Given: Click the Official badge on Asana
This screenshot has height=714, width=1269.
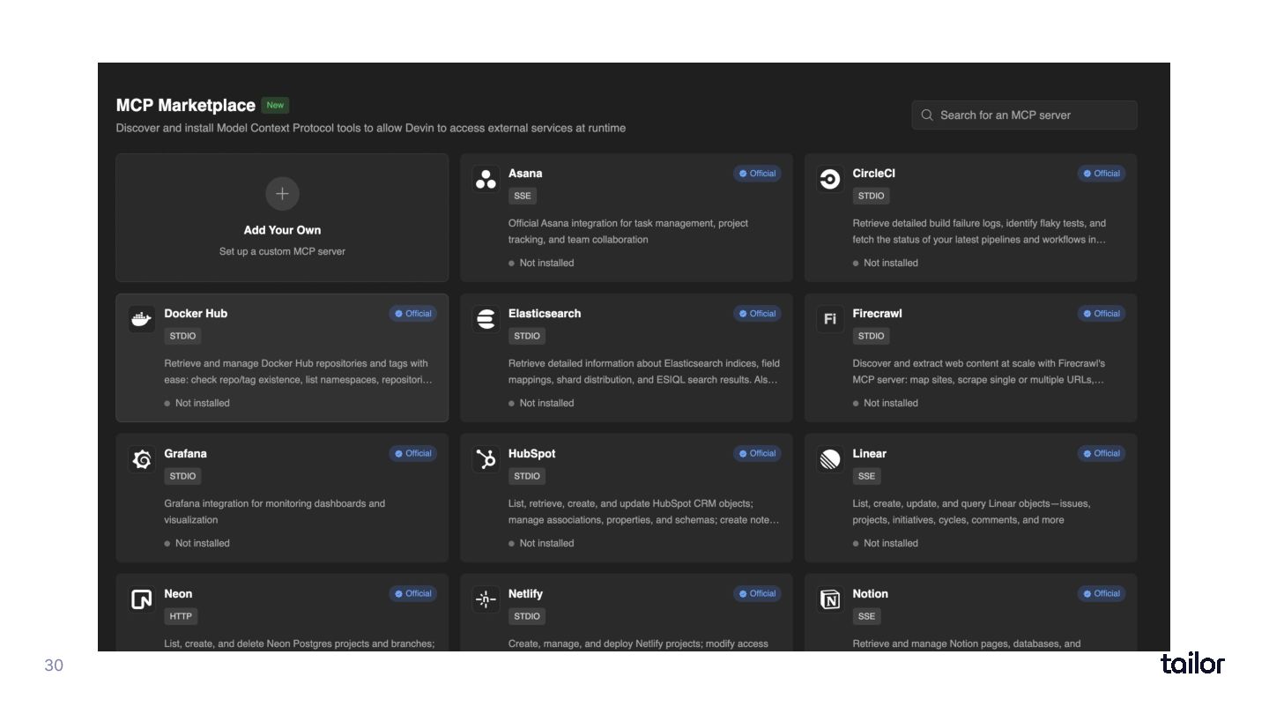Looking at the screenshot, I should (757, 174).
